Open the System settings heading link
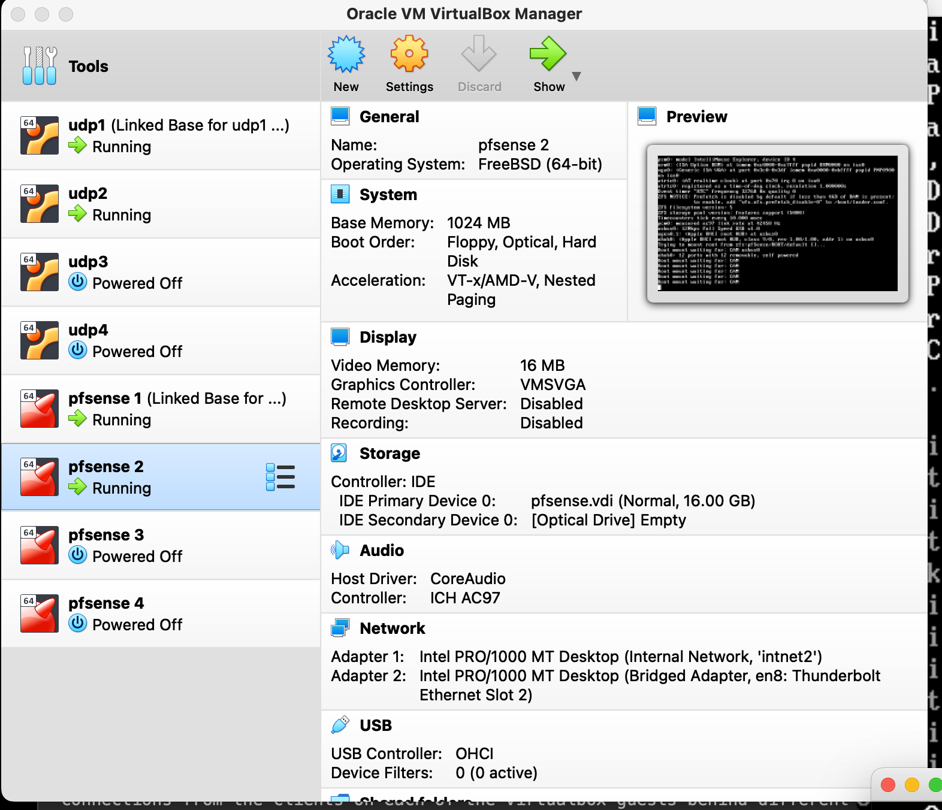The height and width of the screenshot is (810, 942). (x=388, y=195)
